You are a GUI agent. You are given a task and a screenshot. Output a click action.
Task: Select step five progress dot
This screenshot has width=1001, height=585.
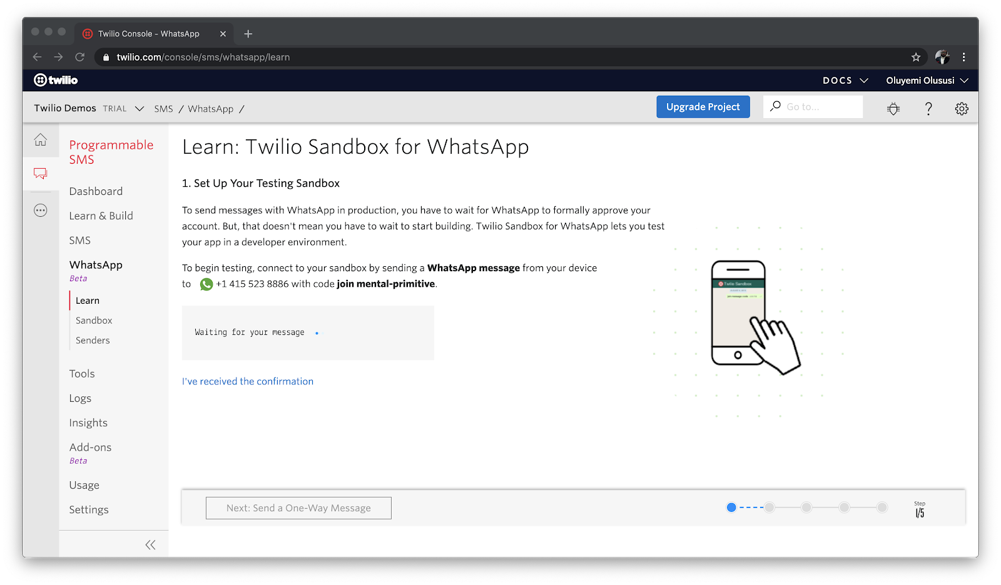pos(882,507)
